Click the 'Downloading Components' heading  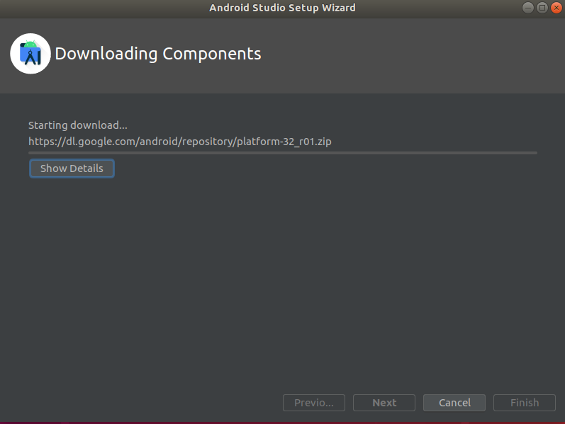158,54
